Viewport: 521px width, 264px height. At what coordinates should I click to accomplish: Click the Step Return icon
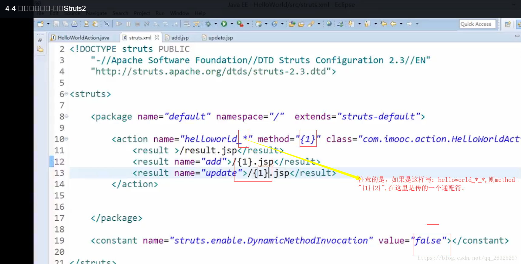pyautogui.click(x=175, y=24)
